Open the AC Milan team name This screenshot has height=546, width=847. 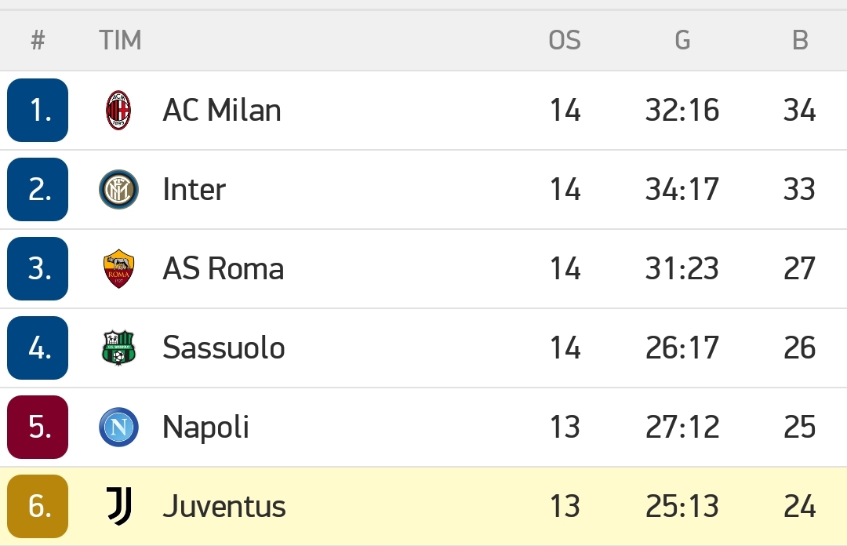(222, 111)
